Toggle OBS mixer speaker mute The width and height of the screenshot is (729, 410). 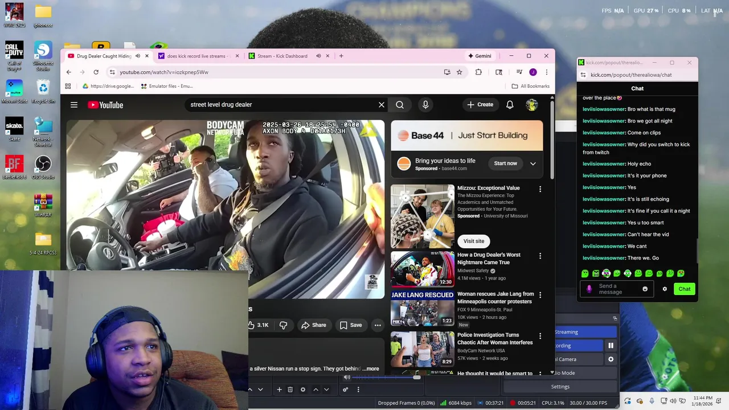coord(347,377)
